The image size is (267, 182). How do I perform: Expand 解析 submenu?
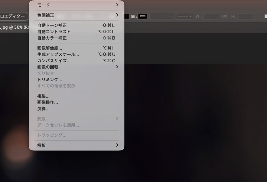click(x=77, y=145)
